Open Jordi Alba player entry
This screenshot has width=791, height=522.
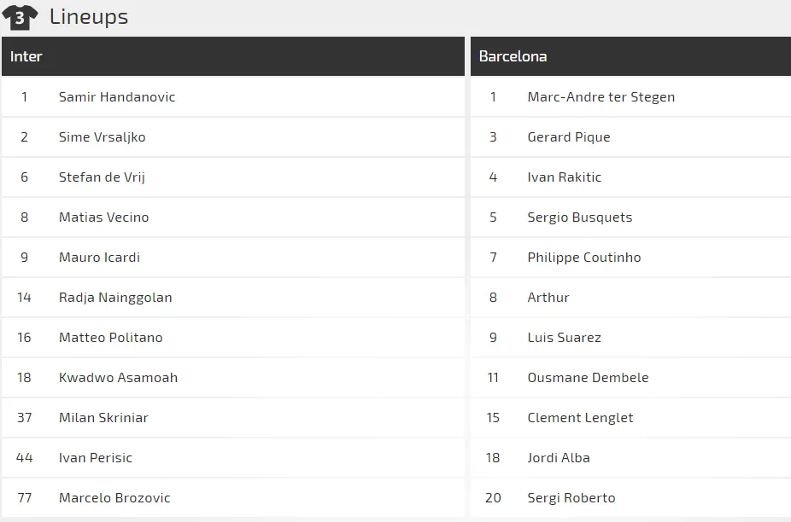pyautogui.click(x=559, y=458)
